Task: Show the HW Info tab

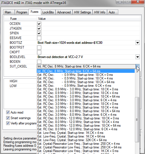Action: 100,12
